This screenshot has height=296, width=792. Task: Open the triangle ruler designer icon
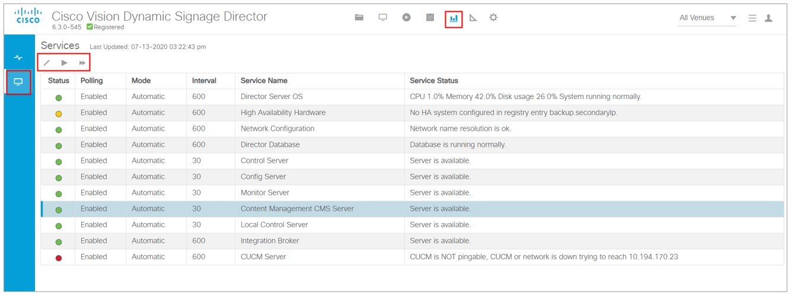point(473,18)
